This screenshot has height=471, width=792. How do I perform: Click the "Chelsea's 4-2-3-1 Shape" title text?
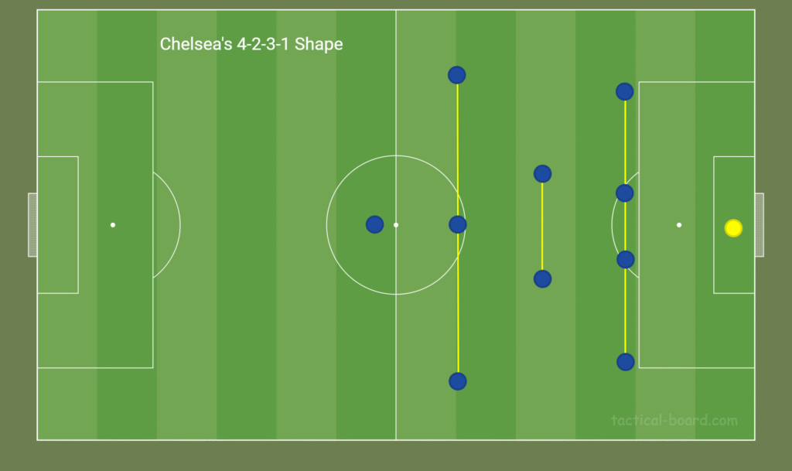coord(251,44)
